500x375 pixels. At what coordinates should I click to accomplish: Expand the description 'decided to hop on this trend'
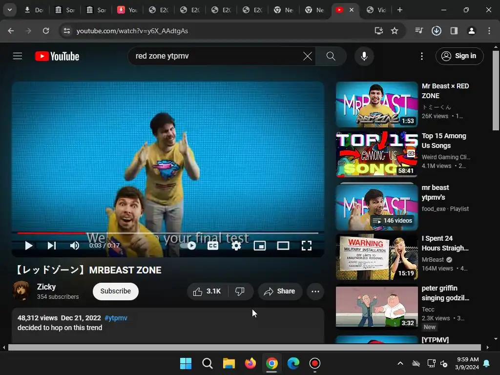[60, 328]
